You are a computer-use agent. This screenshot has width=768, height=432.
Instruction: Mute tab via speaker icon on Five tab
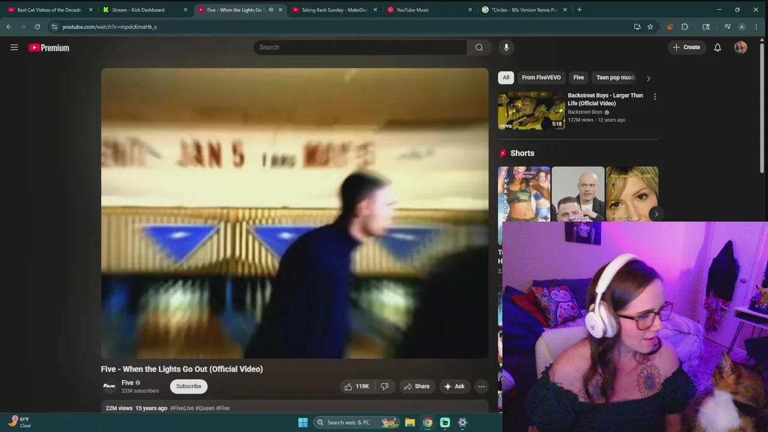(271, 10)
